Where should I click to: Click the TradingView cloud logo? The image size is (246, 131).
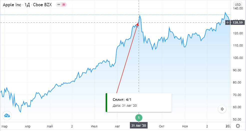click(x=7, y=115)
